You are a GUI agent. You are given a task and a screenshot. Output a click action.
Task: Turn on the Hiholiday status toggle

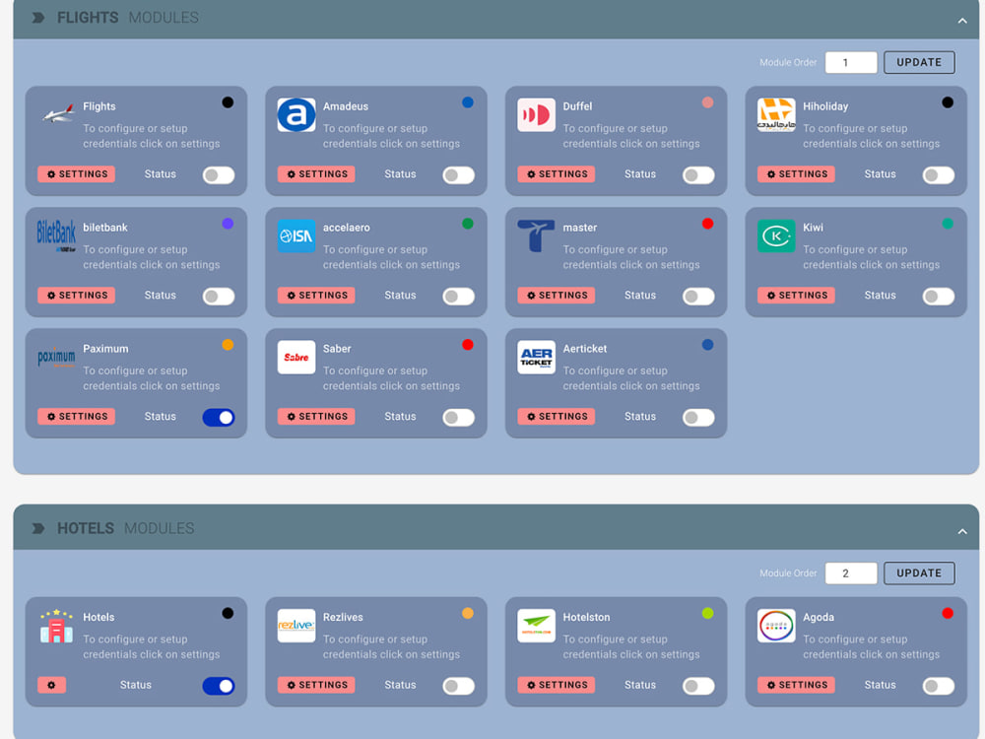(939, 174)
